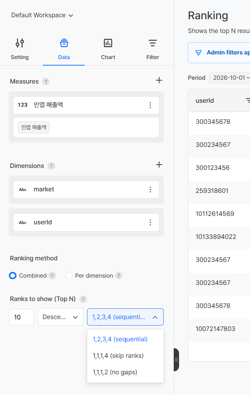Choose 1,2,3,4 (sequential) option
The height and width of the screenshot is (395, 250).
click(x=125, y=339)
